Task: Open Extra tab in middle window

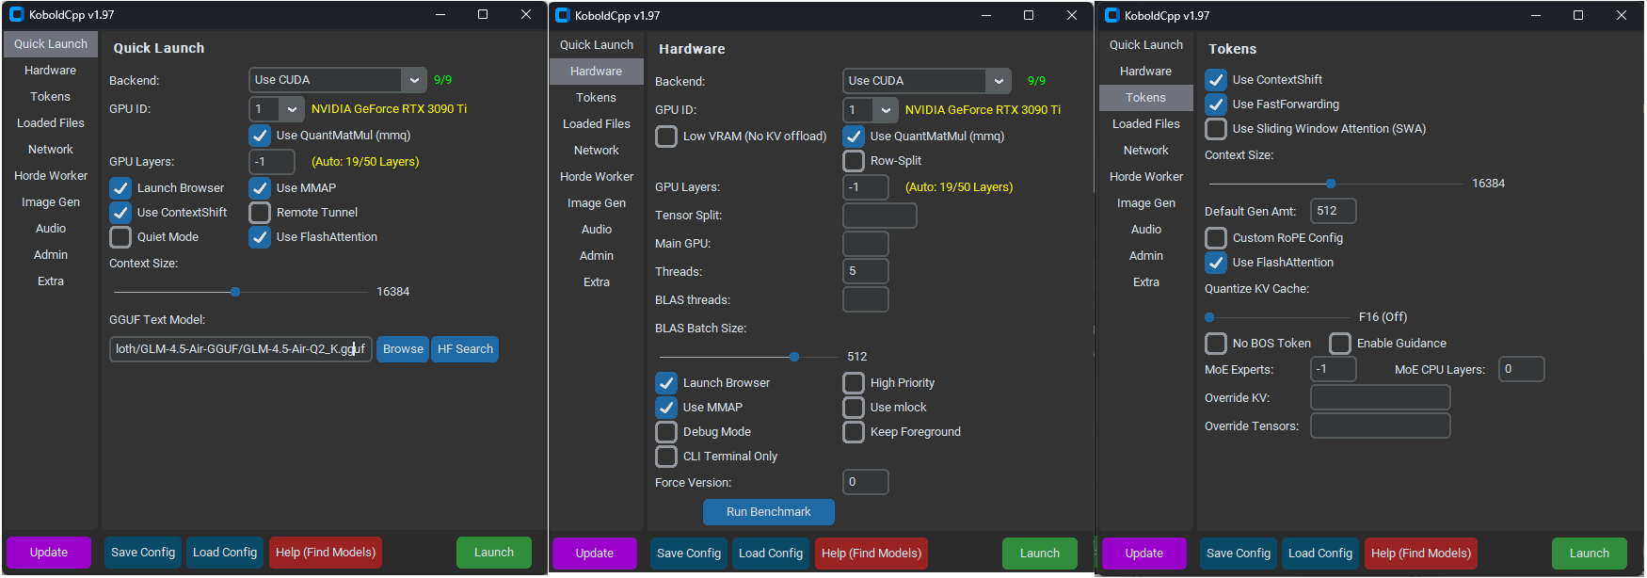Action: coord(597,282)
